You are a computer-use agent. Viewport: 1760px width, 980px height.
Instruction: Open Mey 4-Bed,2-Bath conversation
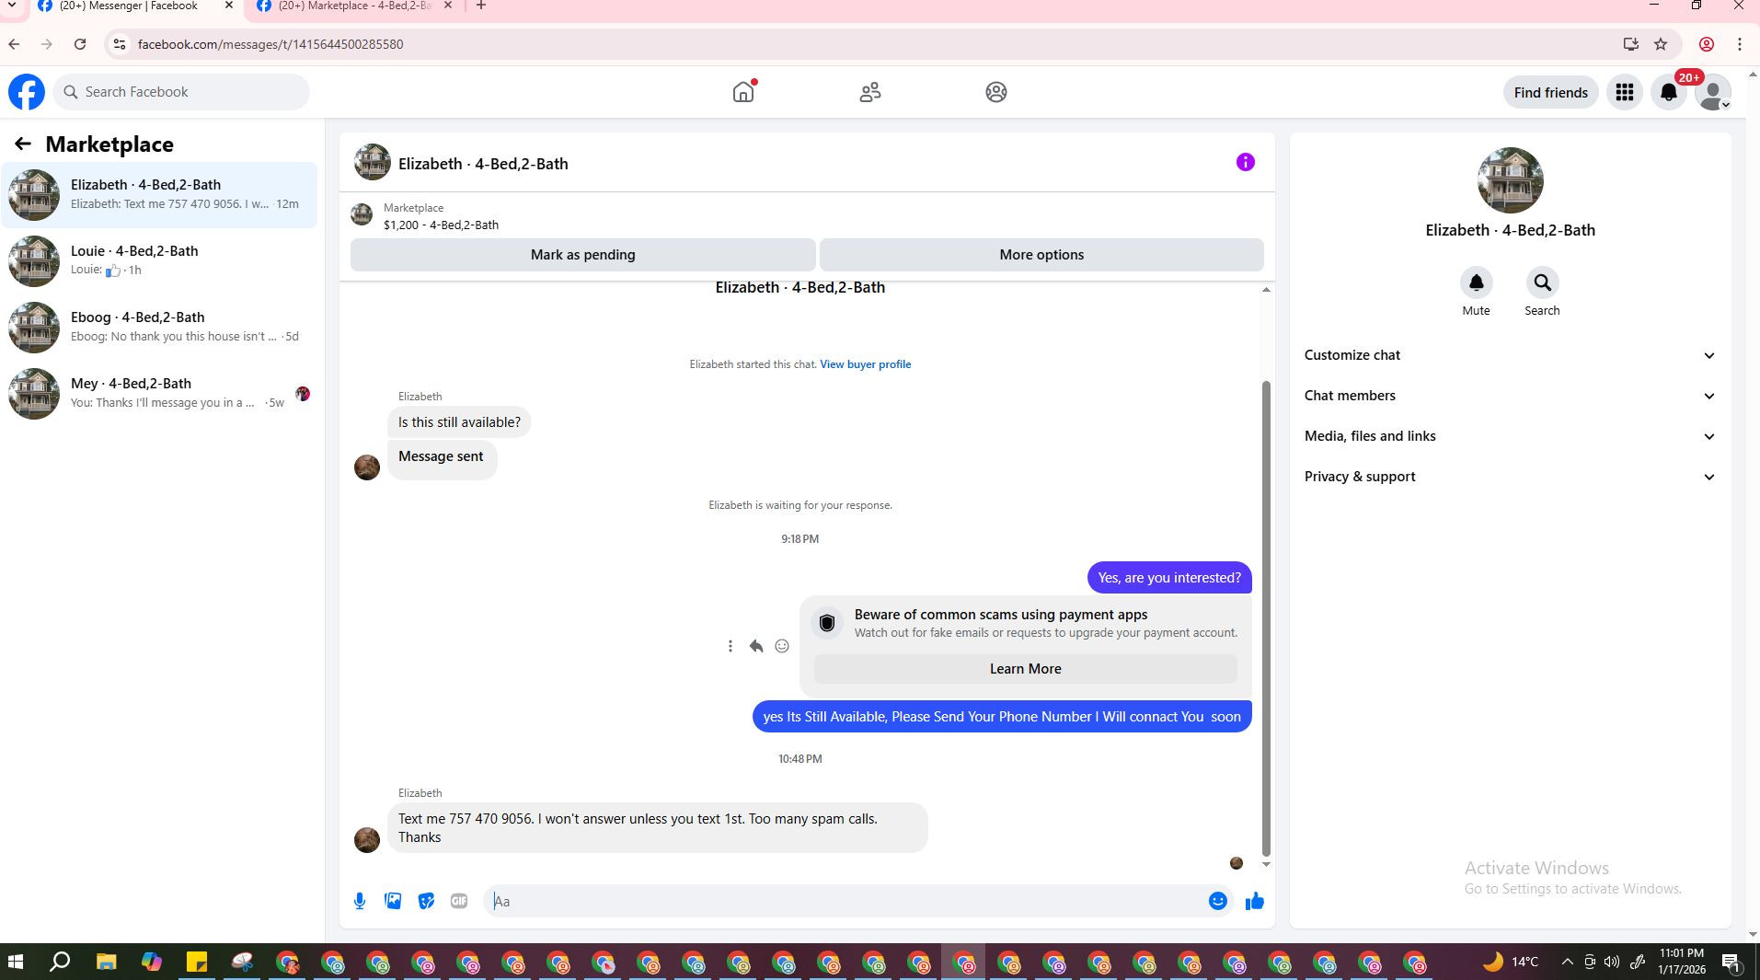159,393
